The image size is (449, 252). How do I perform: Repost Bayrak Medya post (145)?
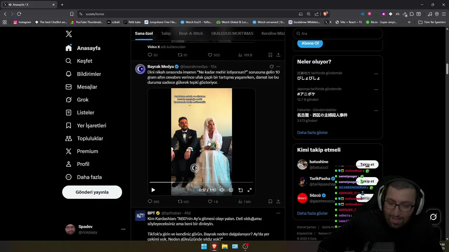pos(183,202)
